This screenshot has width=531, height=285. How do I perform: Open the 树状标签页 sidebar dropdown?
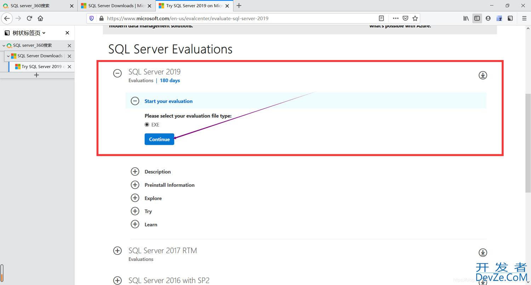[x=29, y=33]
